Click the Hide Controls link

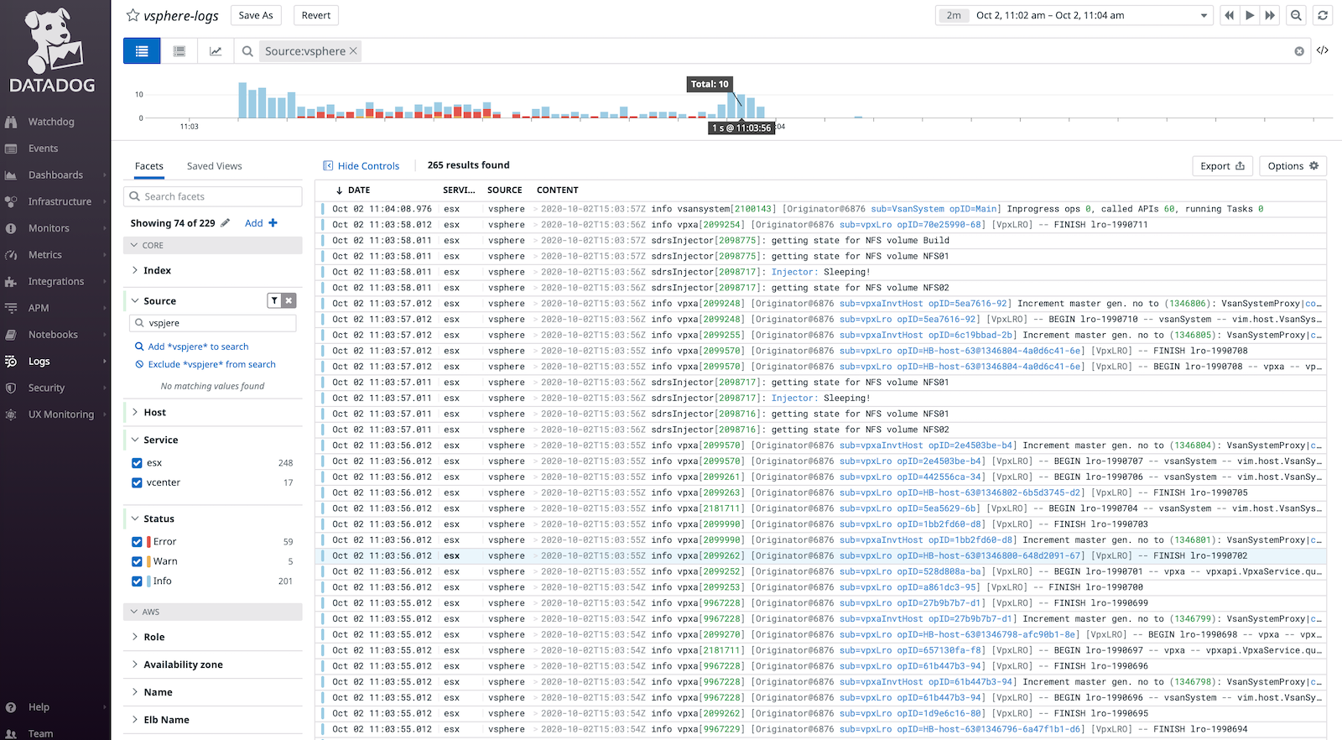(x=362, y=166)
